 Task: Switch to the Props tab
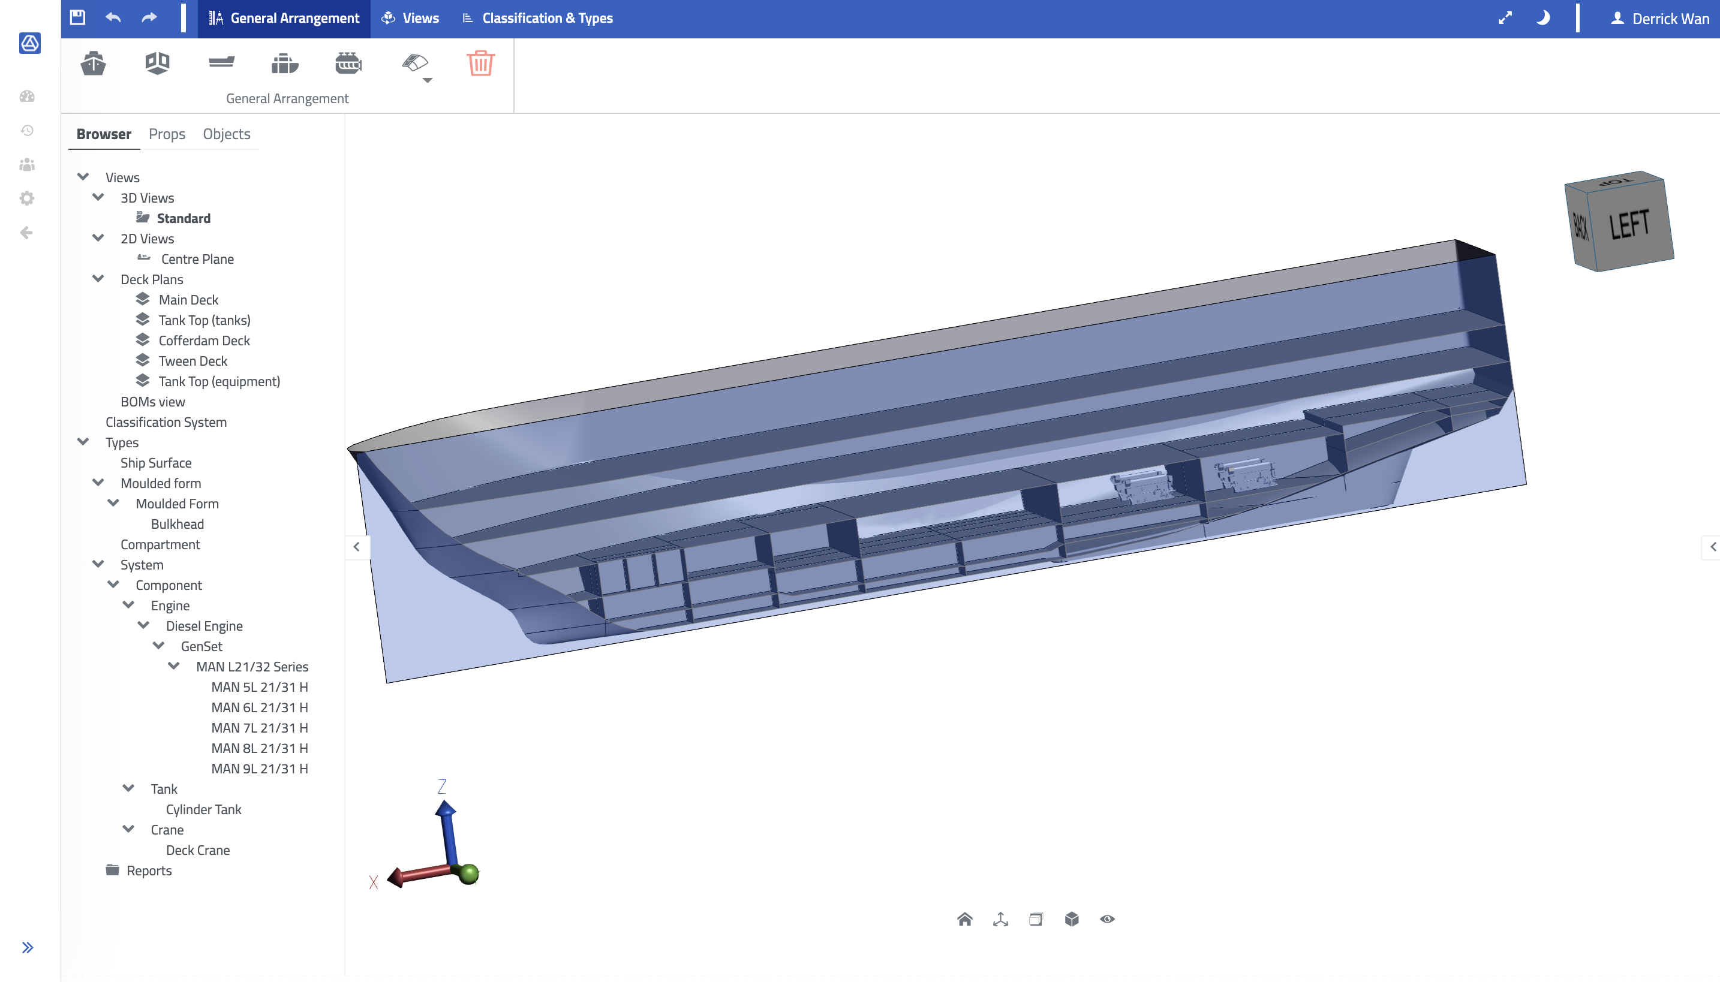pos(167,134)
